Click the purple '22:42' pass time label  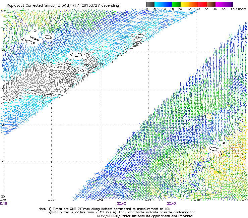[x=121, y=204]
